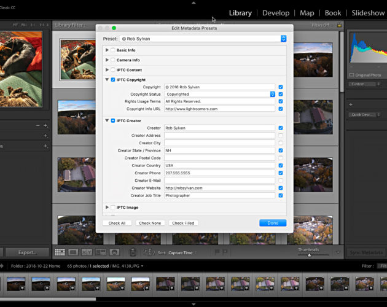The width and height of the screenshot is (387, 307).
Task: Switch to the Develop module
Action: click(x=276, y=13)
